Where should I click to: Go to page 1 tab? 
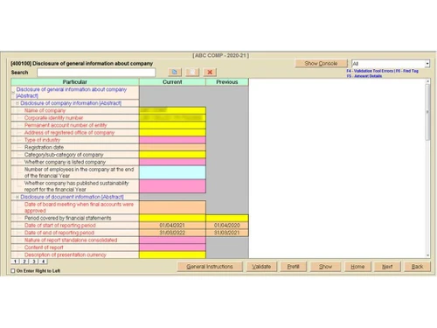(15, 262)
